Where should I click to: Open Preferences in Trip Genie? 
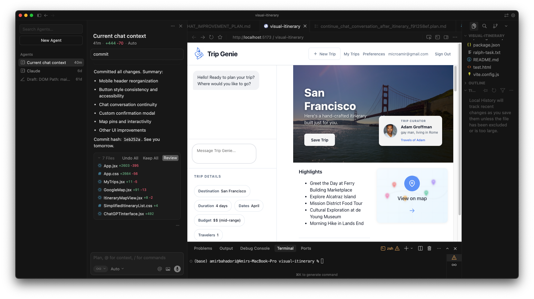coord(374,54)
